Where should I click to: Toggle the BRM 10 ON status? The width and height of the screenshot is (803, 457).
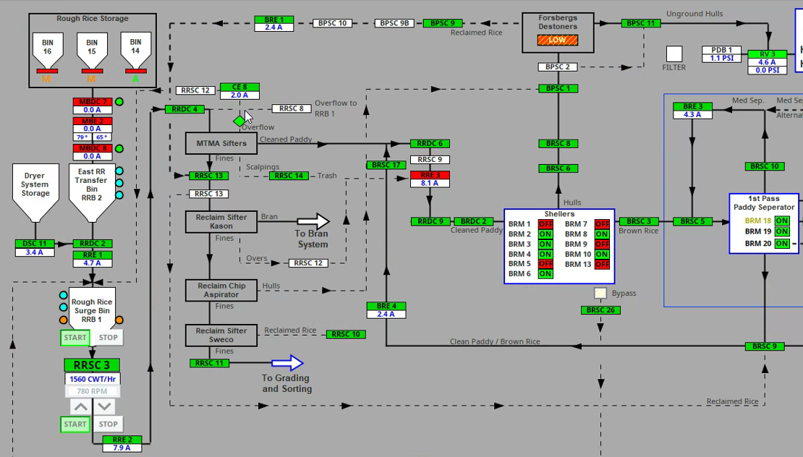(x=602, y=254)
